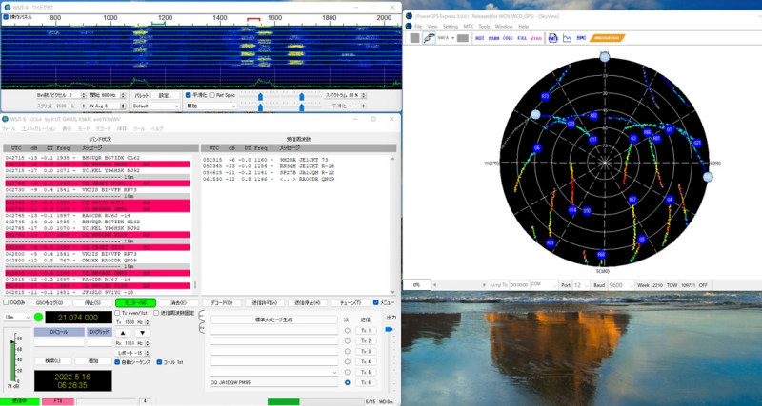Toggle the 自動シーケンス checkbox
This screenshot has width=762, height=406.
pos(117,362)
